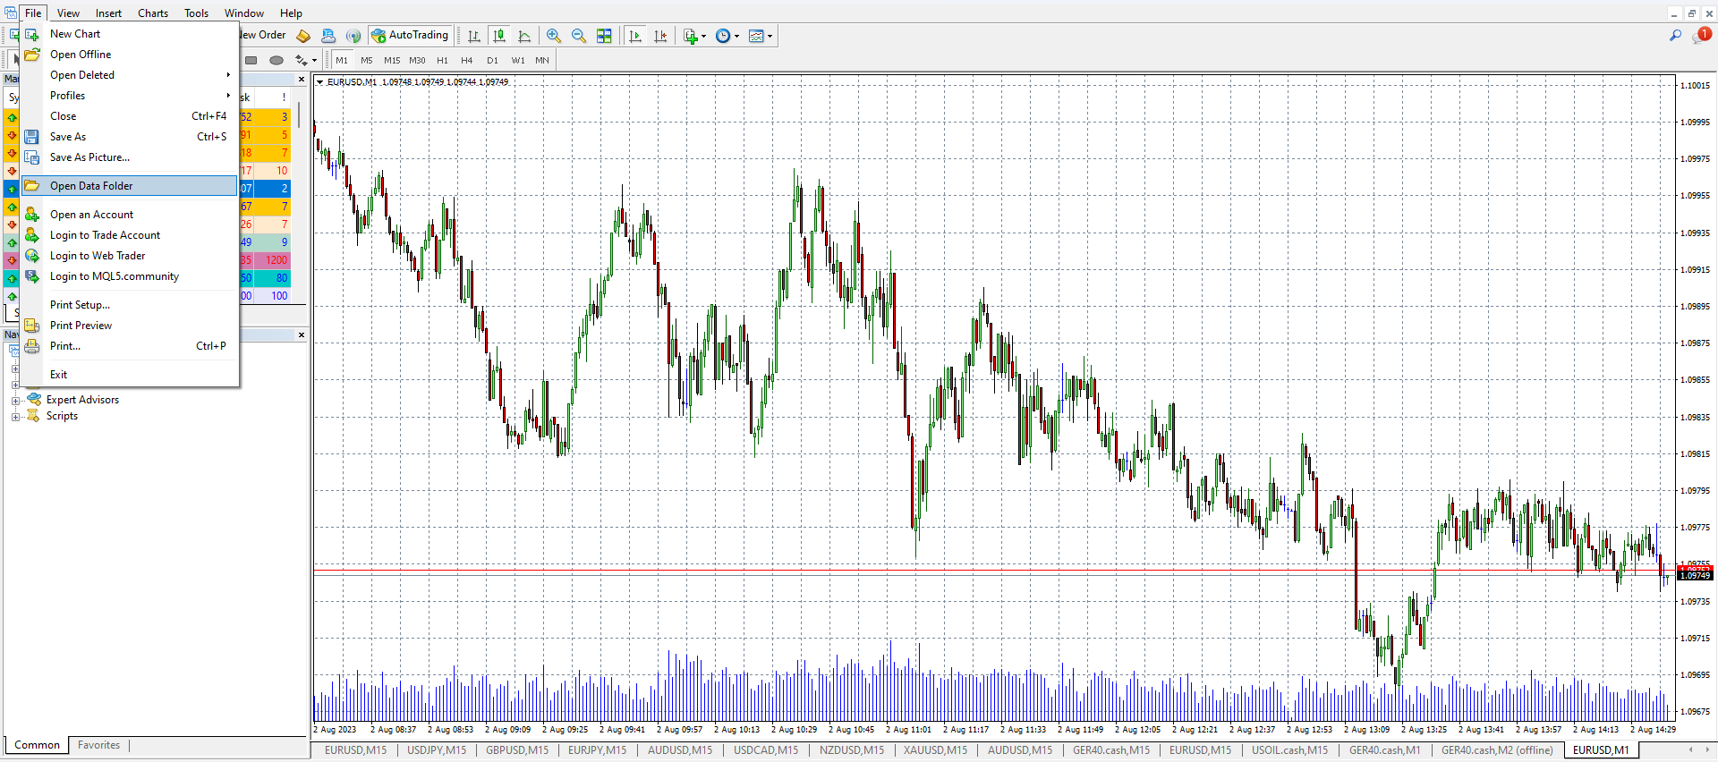This screenshot has width=1718, height=762.
Task: Expand the periods clock dropdown arrow
Action: 737,36
